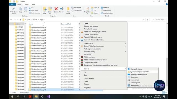Click the Windows Start button
The image size is (177, 99).
pos(12,97)
